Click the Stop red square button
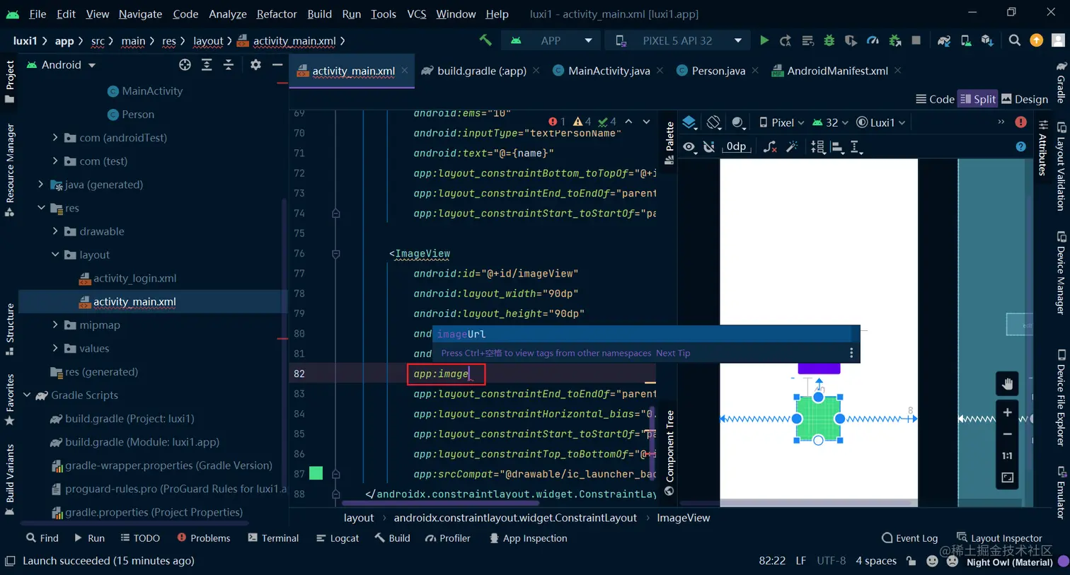Image resolution: width=1070 pixels, height=575 pixels. pos(916,41)
